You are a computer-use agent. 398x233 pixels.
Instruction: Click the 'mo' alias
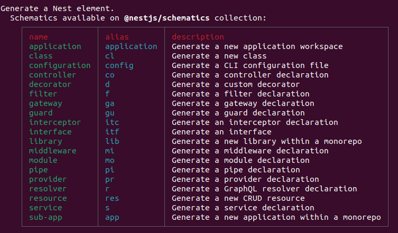click(x=110, y=161)
